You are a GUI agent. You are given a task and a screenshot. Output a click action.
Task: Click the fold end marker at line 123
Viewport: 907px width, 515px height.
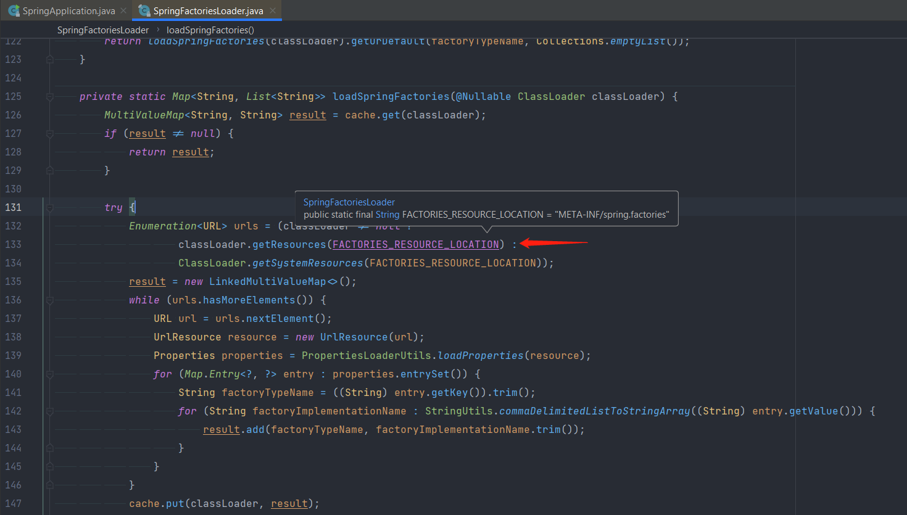pyautogui.click(x=50, y=59)
